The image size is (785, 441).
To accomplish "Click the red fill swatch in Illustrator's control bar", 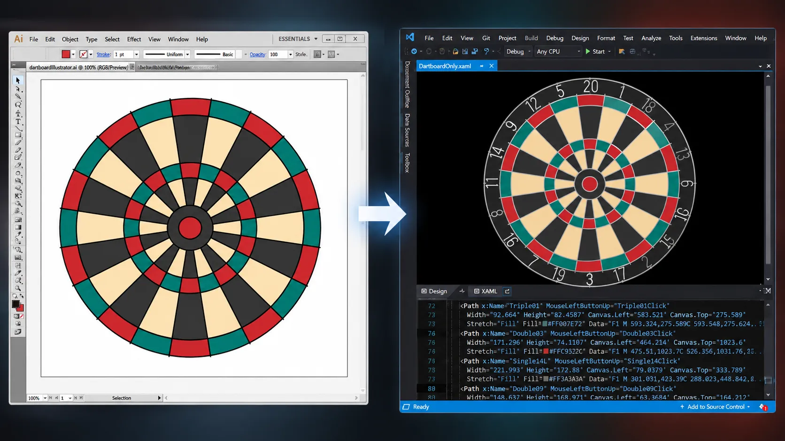I will coord(66,54).
